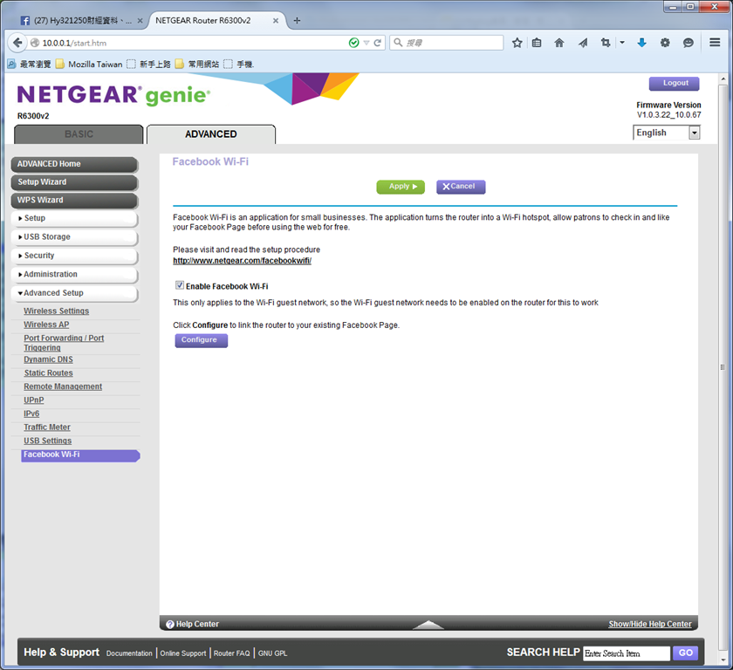733x670 pixels.
Task: Open the WPS Wizard
Action: (x=74, y=200)
